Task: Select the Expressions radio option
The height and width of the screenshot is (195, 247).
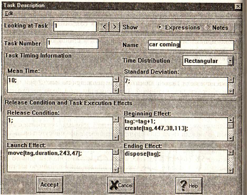Action: [x=179, y=27]
